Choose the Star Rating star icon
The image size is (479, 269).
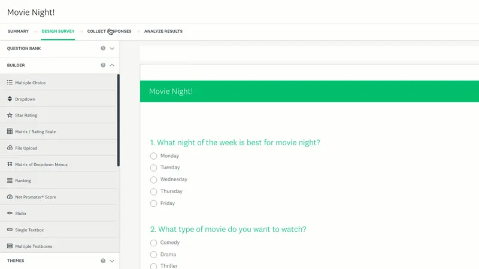click(x=10, y=115)
